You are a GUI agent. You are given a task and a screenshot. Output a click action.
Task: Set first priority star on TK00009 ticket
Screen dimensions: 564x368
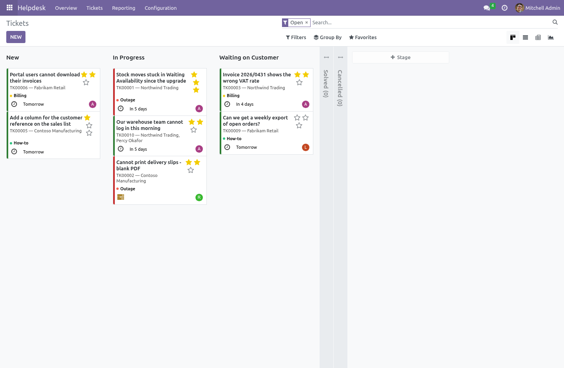[297, 118]
